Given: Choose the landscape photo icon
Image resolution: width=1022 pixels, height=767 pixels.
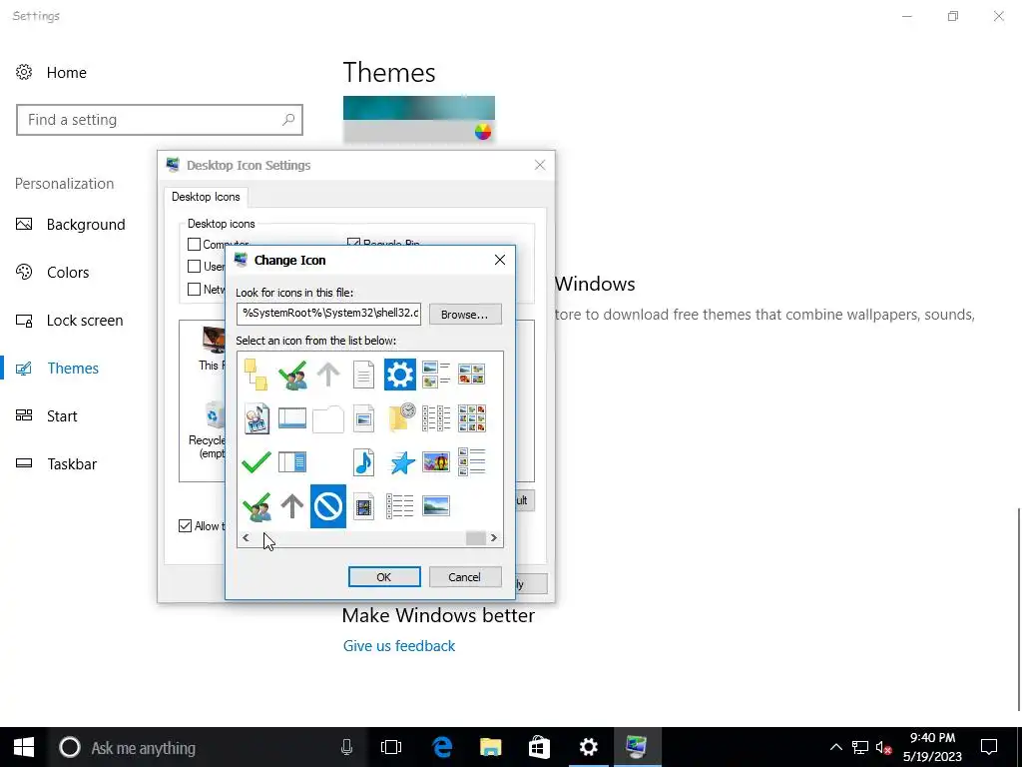Looking at the screenshot, I should click(435, 506).
